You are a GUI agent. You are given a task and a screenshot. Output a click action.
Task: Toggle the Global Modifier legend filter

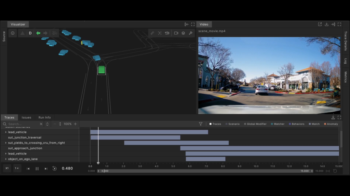point(255,124)
